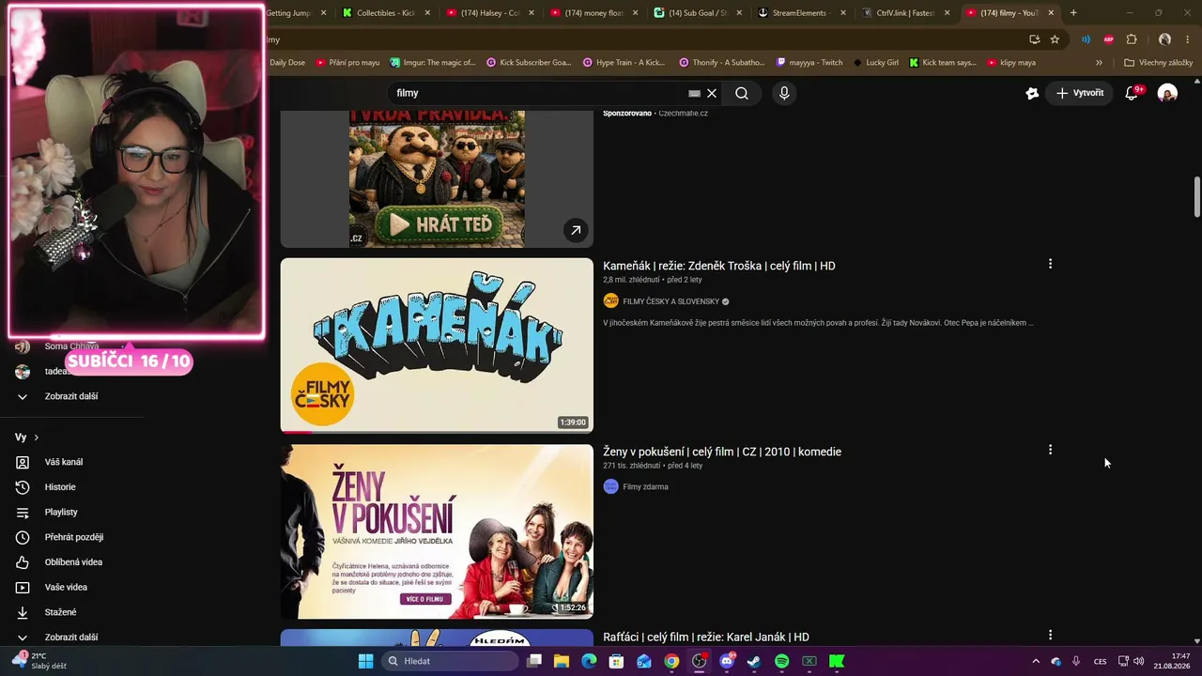Open a new browser tab

point(1073,13)
